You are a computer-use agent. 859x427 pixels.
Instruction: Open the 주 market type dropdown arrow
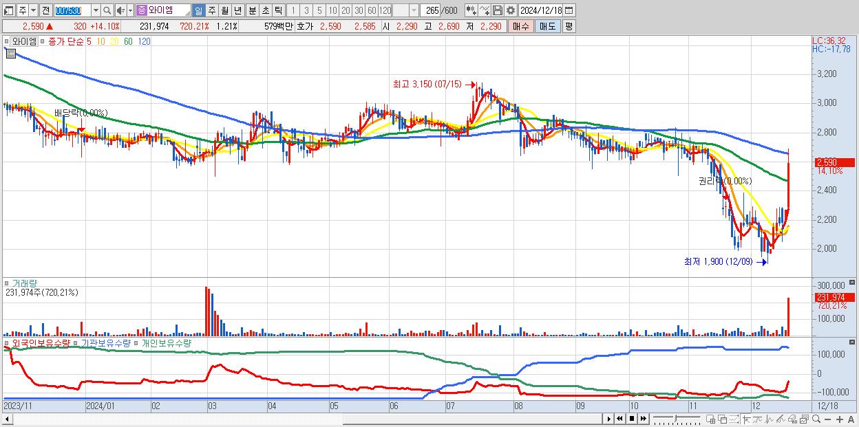(33, 10)
